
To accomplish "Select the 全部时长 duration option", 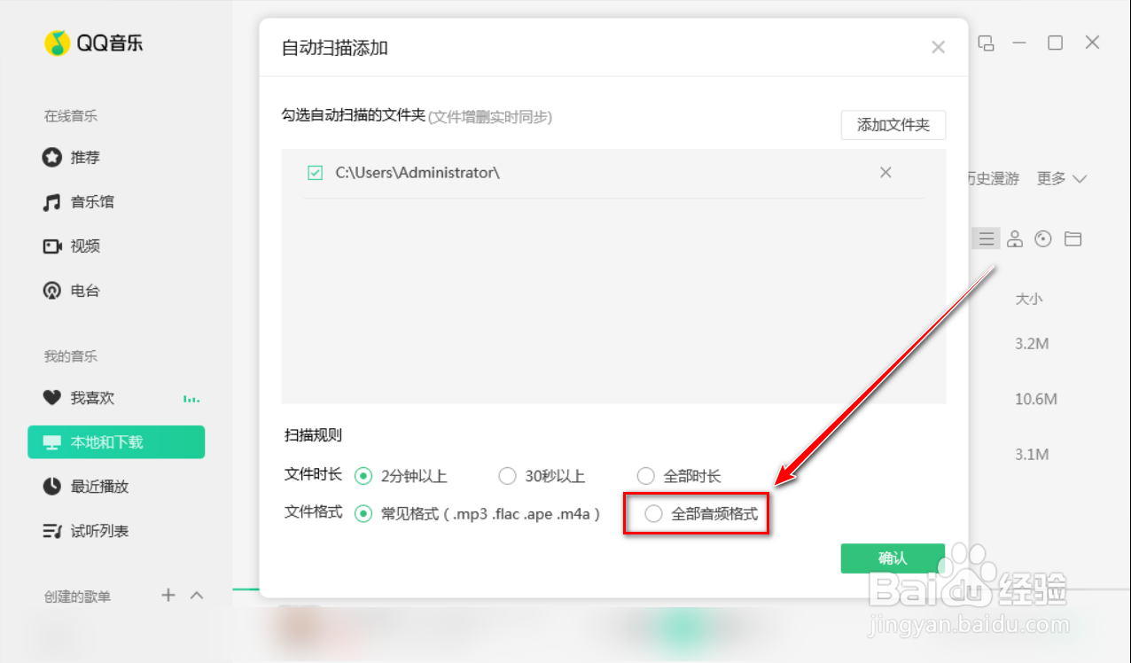I will pyautogui.click(x=646, y=476).
